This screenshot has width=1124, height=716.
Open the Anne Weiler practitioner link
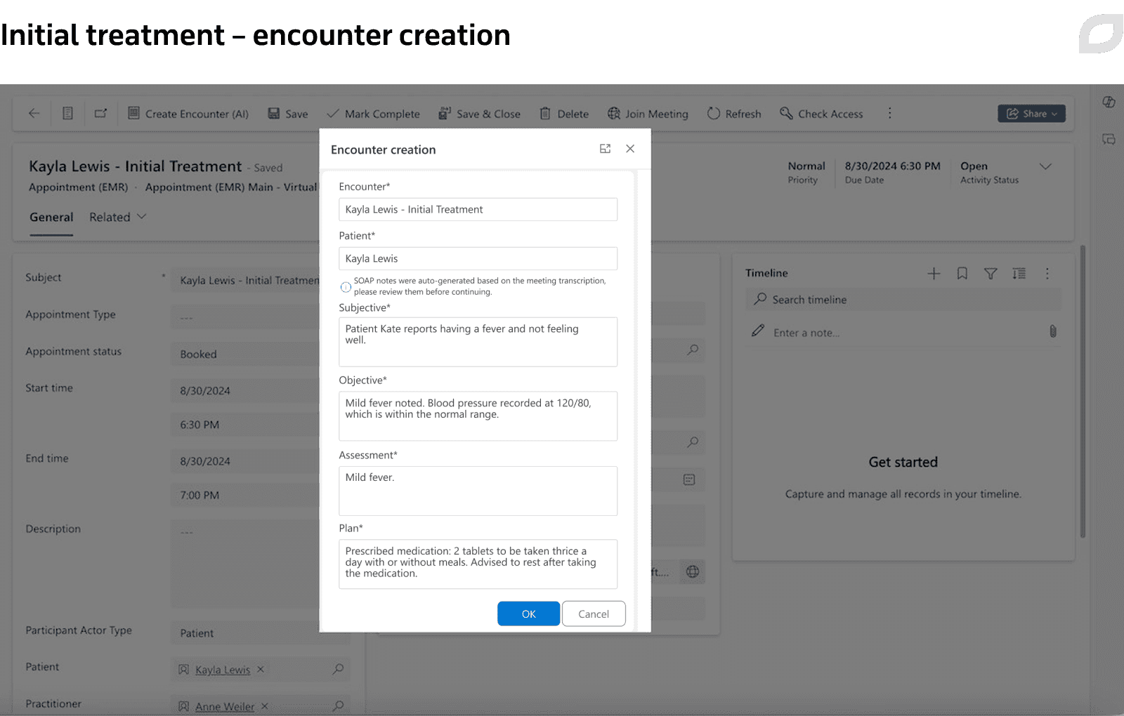tap(225, 706)
